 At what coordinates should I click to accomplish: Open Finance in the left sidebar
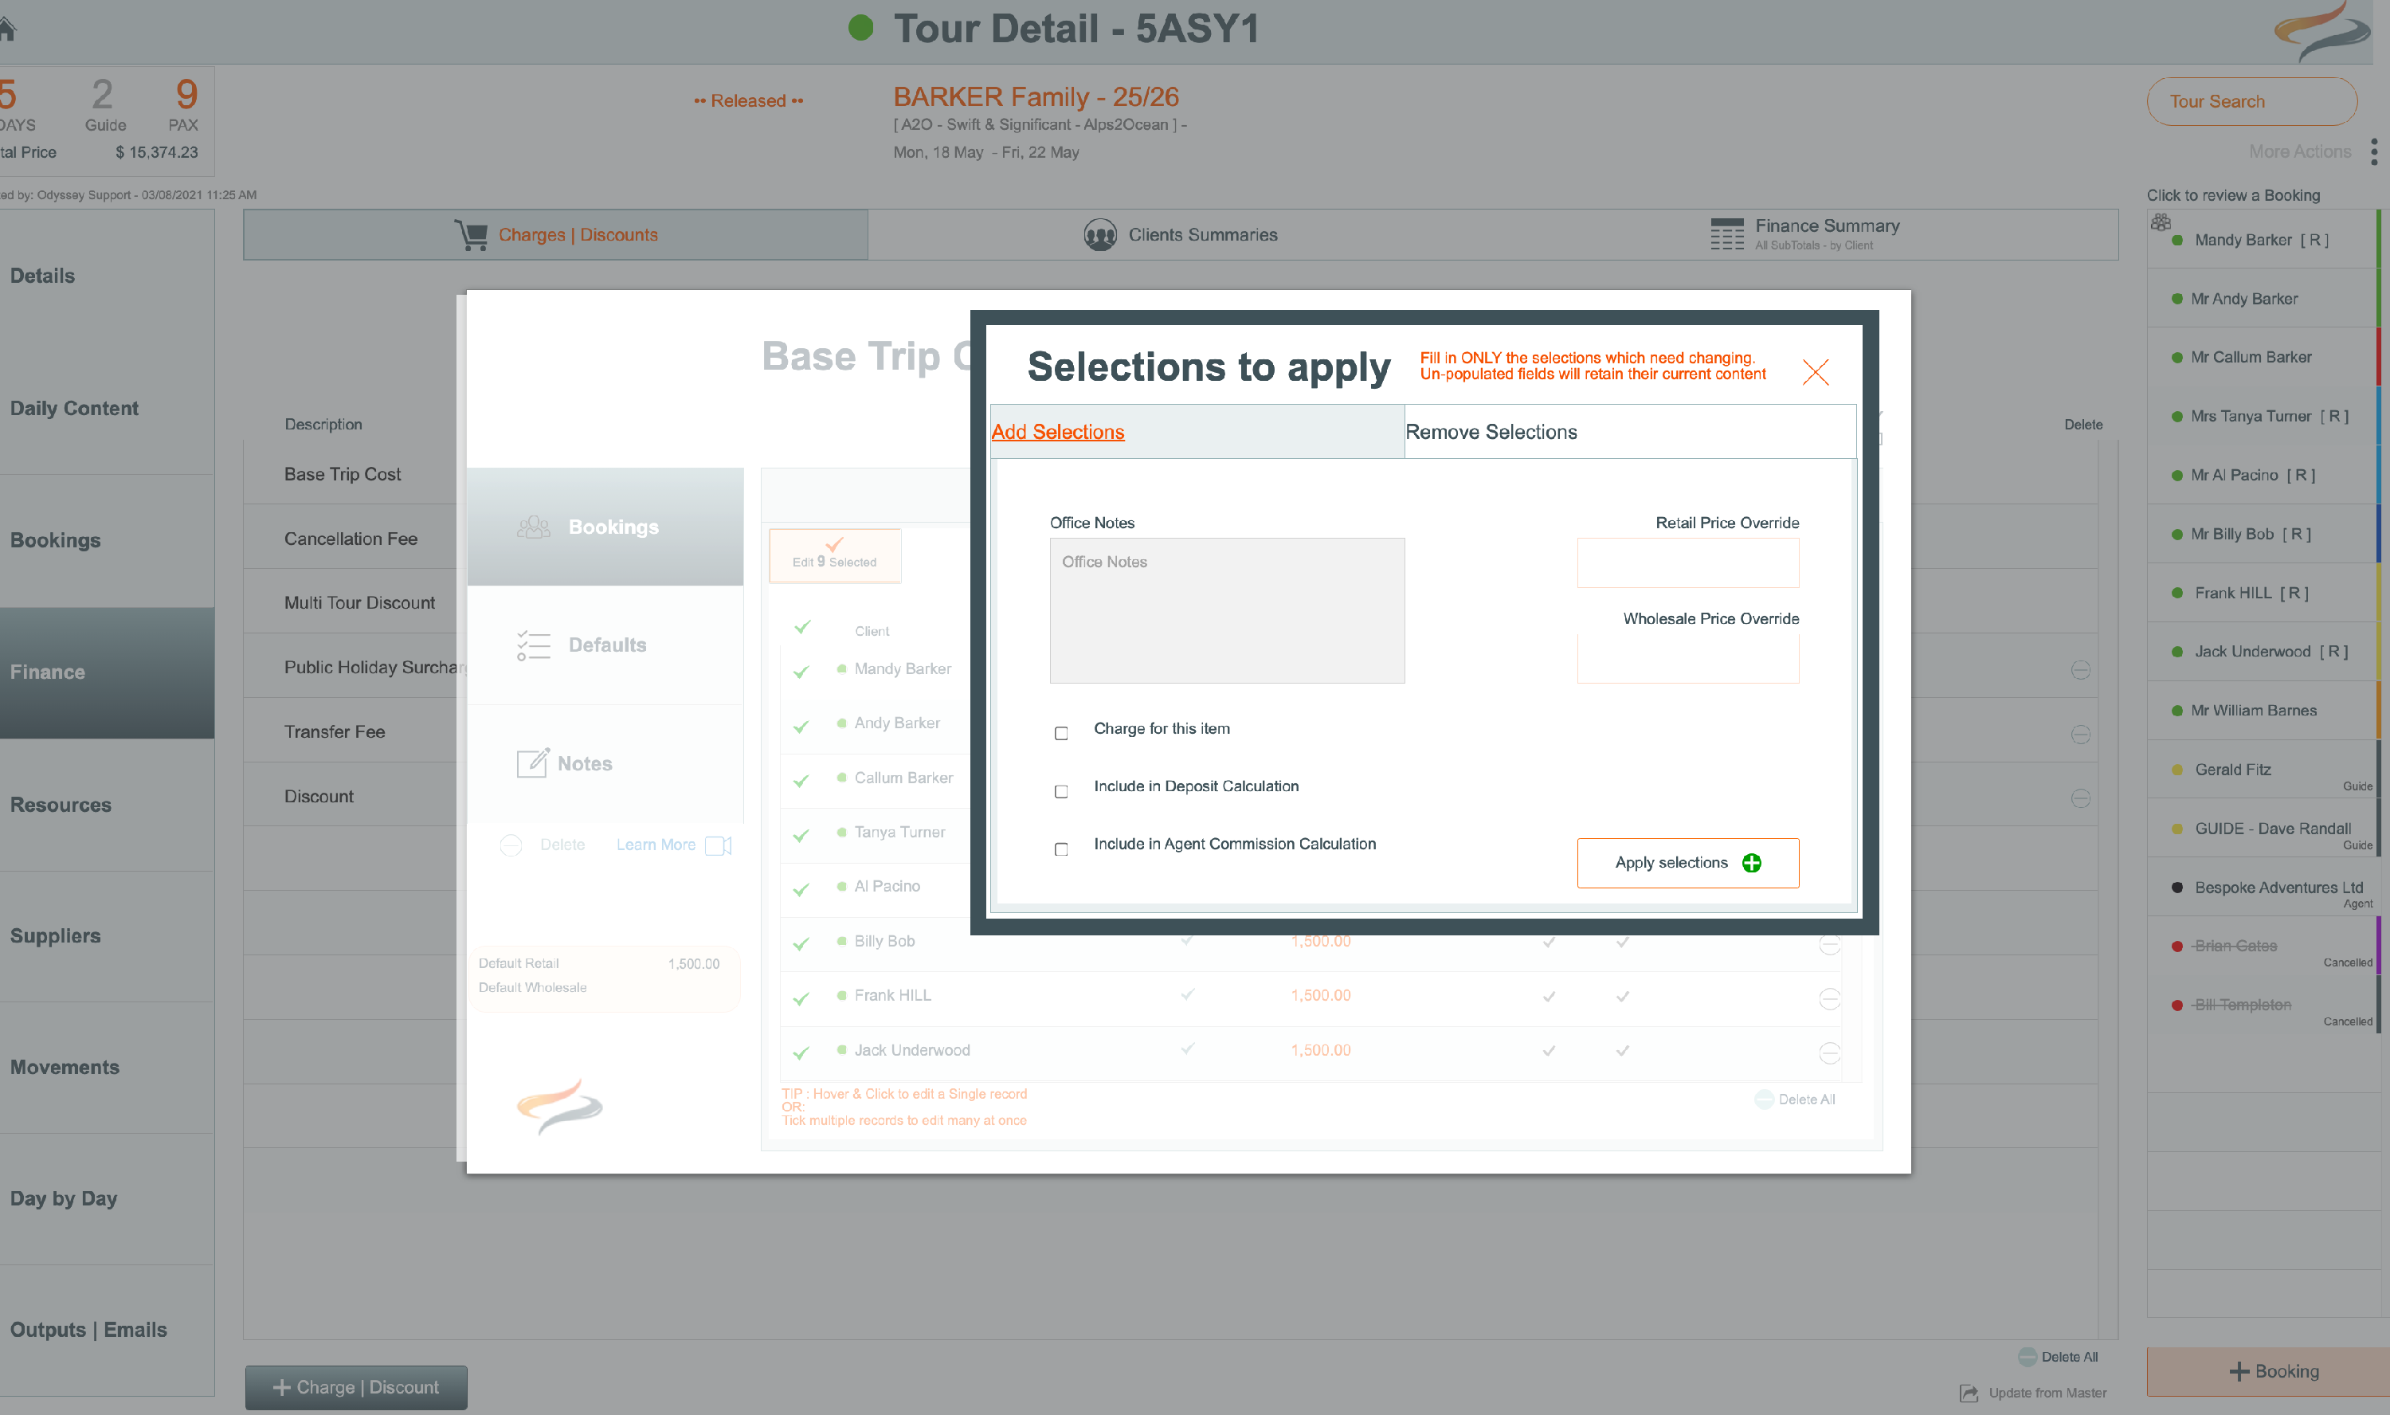(107, 672)
